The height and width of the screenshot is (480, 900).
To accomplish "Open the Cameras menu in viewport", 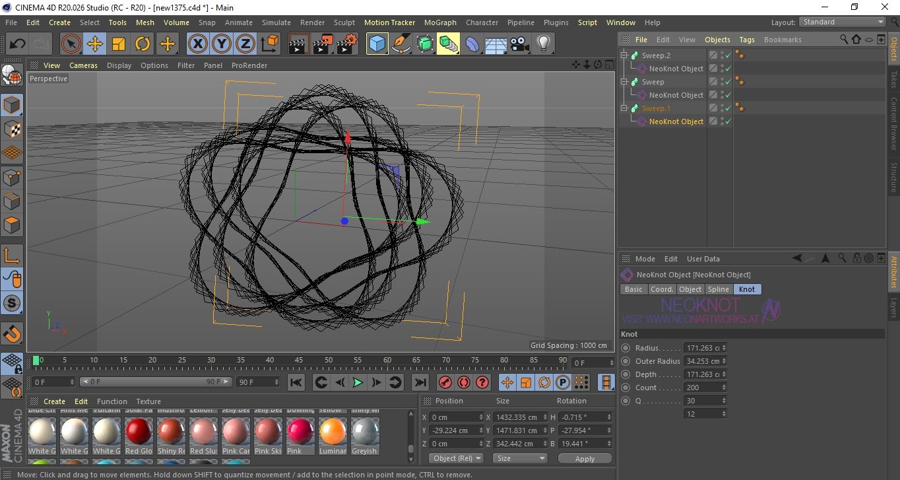I will [x=84, y=65].
